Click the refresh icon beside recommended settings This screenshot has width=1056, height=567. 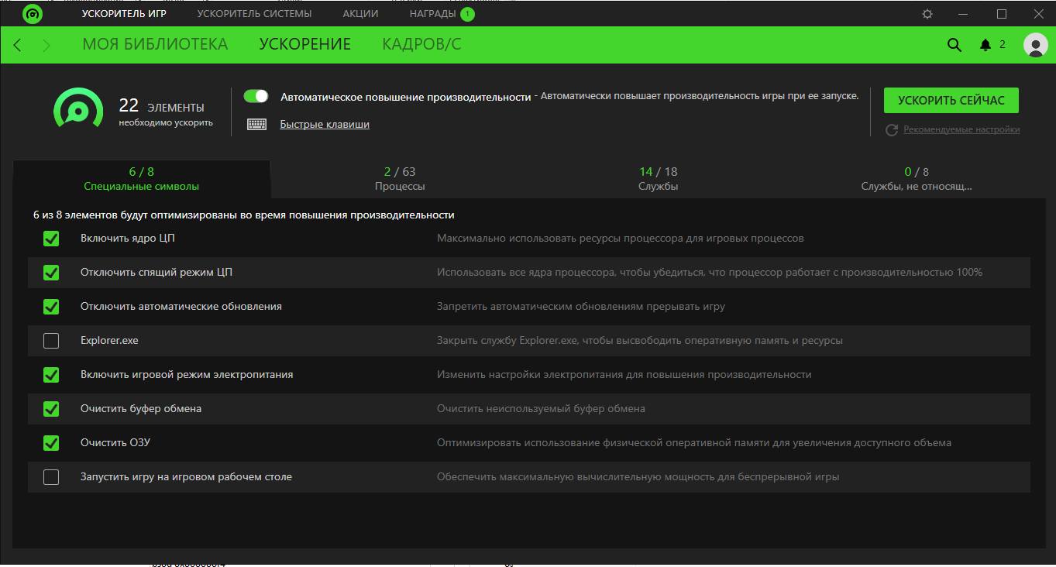pyautogui.click(x=892, y=130)
